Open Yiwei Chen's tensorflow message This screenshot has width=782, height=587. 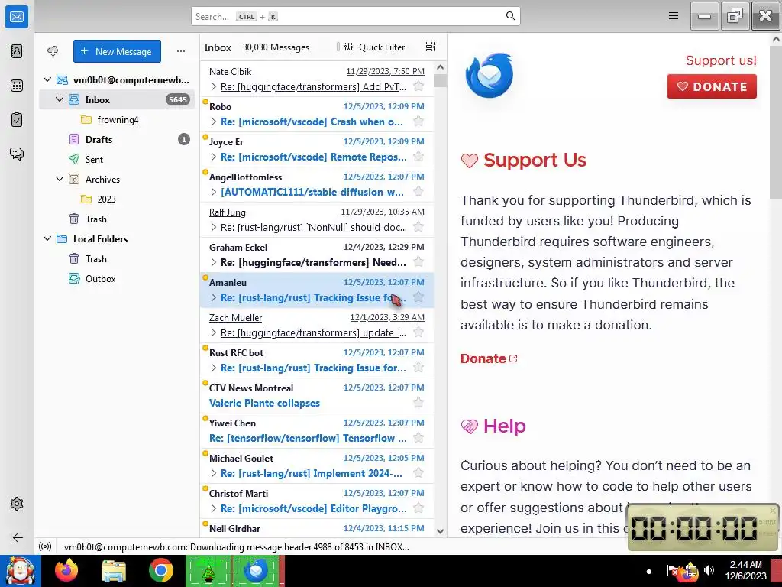coord(317,430)
